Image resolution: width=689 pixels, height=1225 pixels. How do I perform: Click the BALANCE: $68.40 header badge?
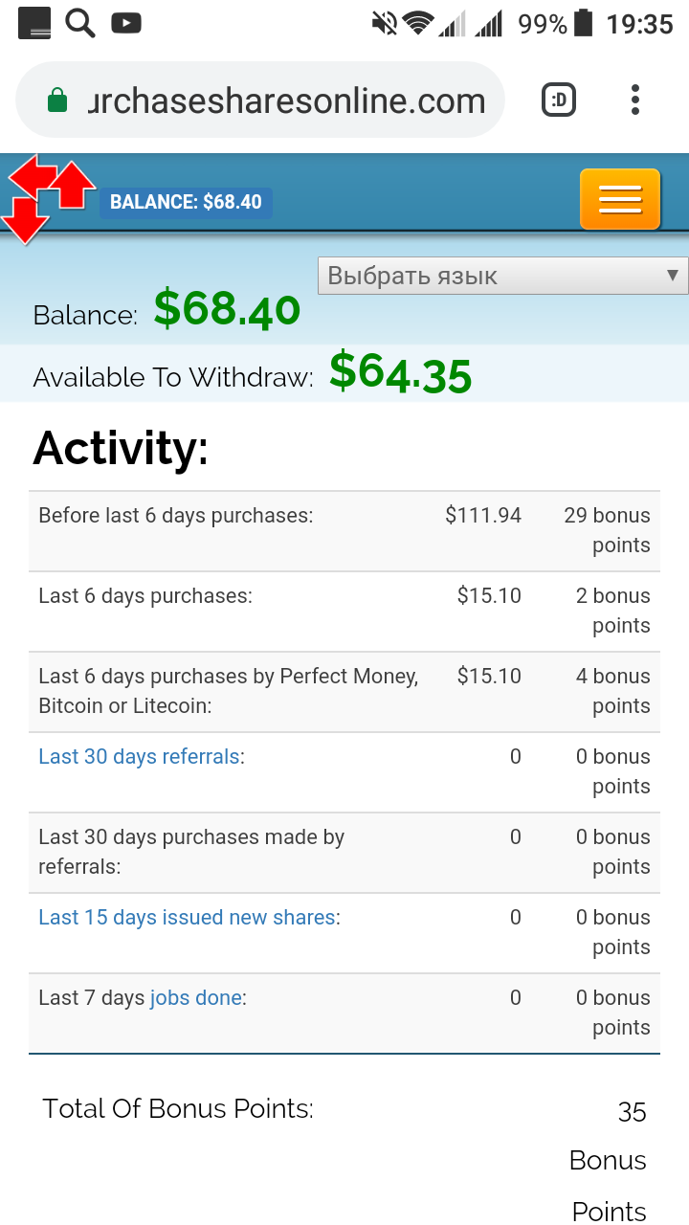[186, 202]
